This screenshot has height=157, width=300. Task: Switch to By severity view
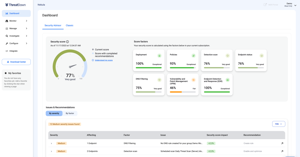[x=54, y=113]
